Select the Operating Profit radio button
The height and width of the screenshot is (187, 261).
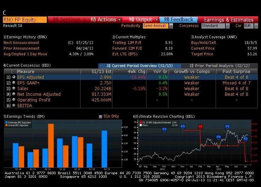point(14,100)
